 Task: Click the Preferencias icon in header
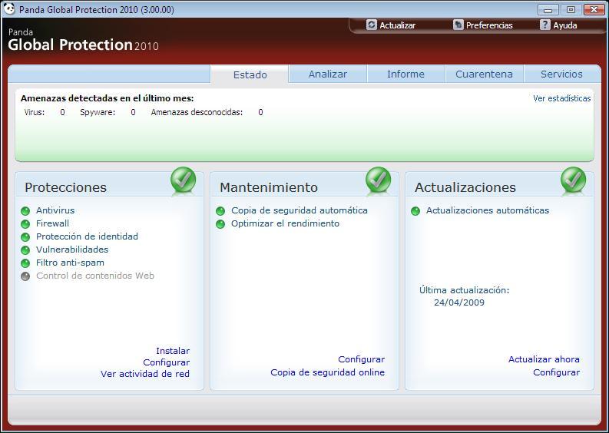click(x=458, y=25)
